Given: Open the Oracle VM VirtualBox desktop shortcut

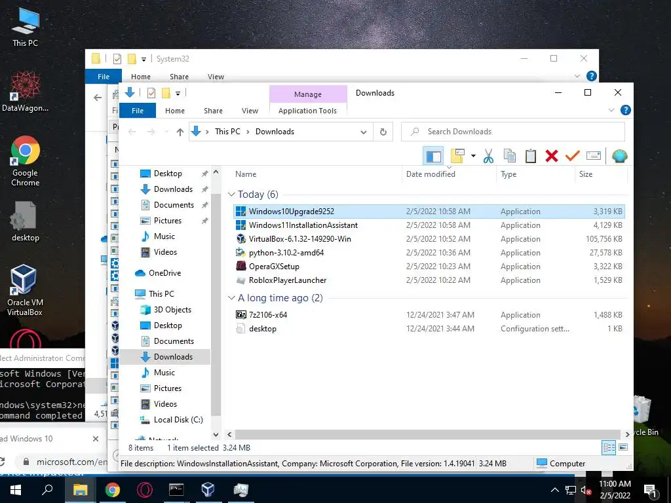Looking at the screenshot, I should coord(24,290).
